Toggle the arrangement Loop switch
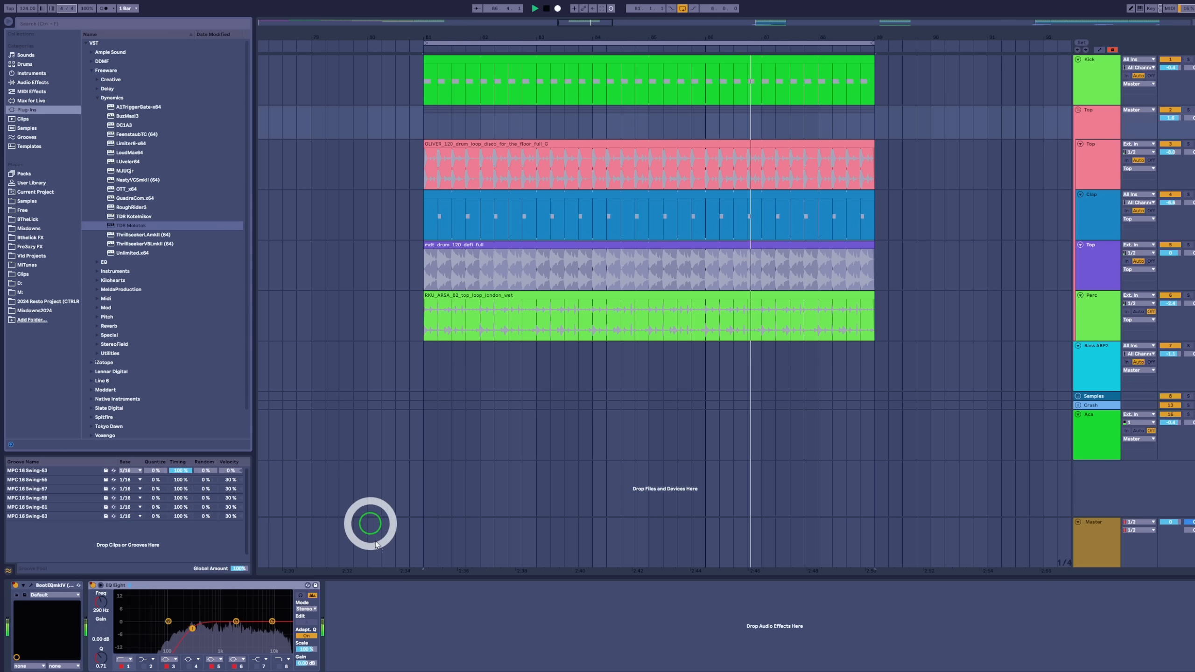Image resolution: width=1195 pixels, height=672 pixels. click(x=682, y=8)
